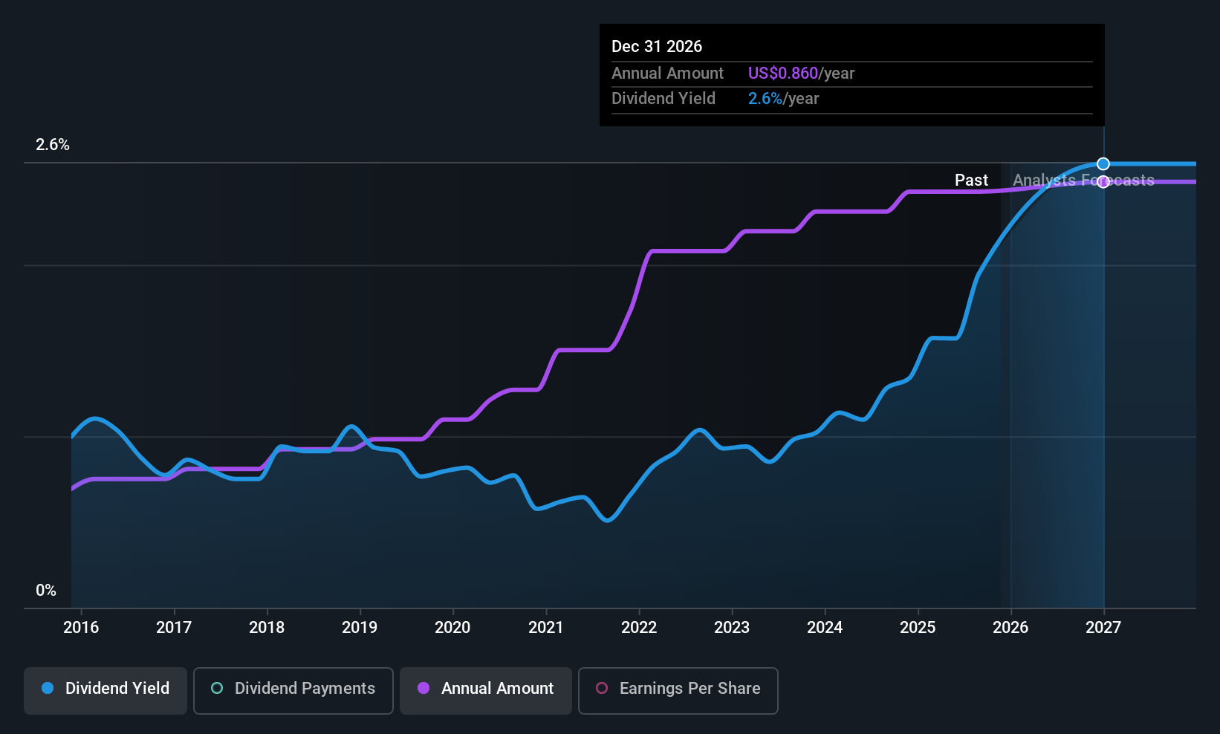Click the 2.6% y-axis label
Screen dimensions: 1220x734
(x=53, y=145)
